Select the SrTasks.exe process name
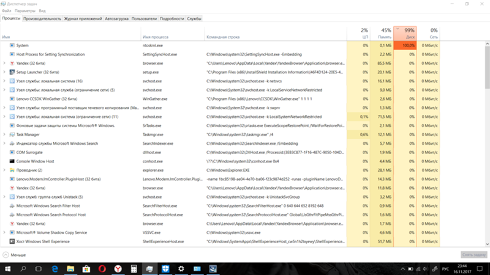The image size is (490, 275). click(152, 126)
